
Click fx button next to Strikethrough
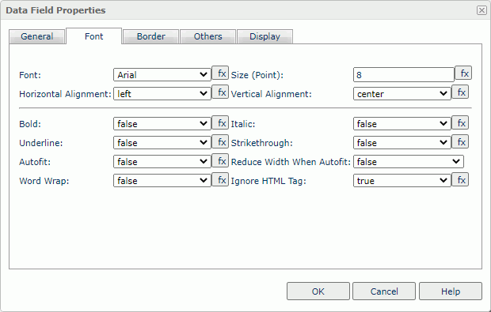460,142
